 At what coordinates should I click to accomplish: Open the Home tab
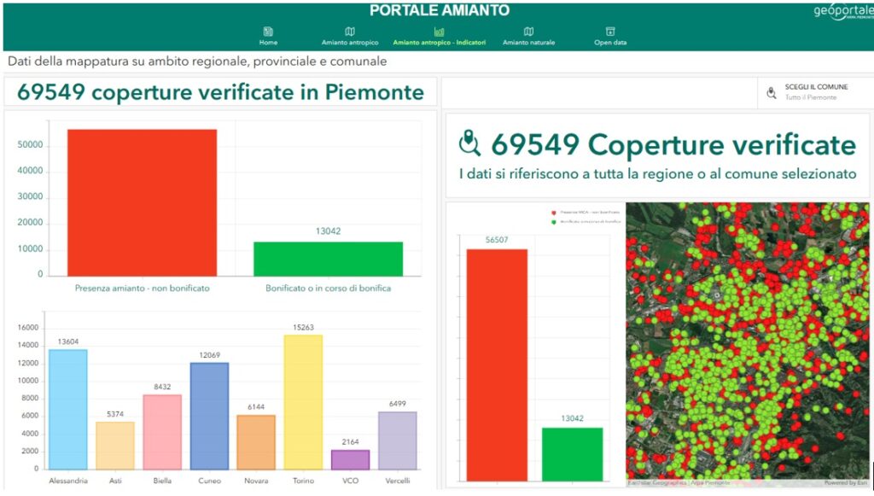pos(268,36)
